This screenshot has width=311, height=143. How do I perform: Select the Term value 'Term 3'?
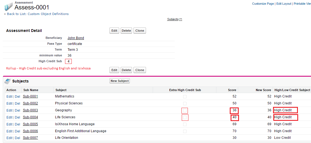pyautogui.click(x=73, y=50)
